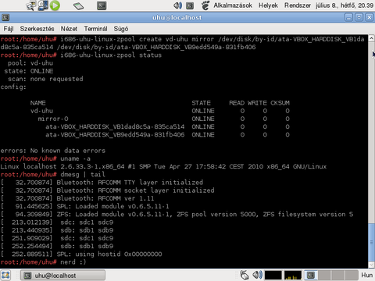Click the 'nerd :)' prompt text

click(73, 262)
